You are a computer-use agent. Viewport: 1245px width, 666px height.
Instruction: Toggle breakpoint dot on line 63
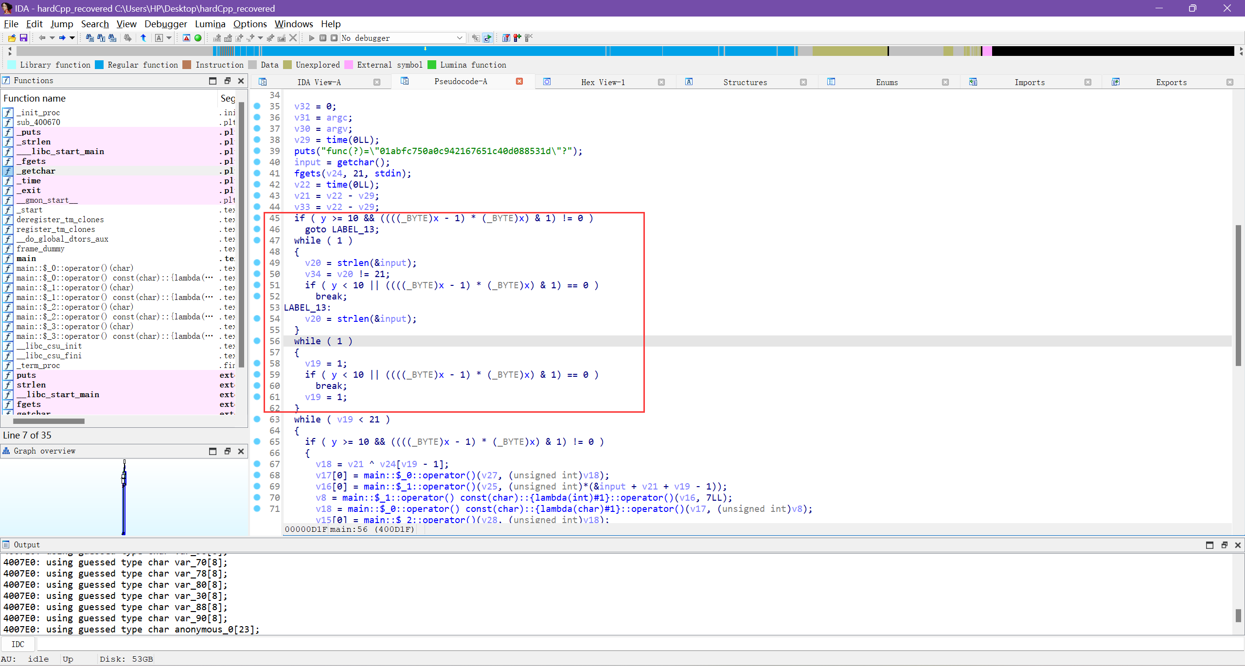click(257, 419)
